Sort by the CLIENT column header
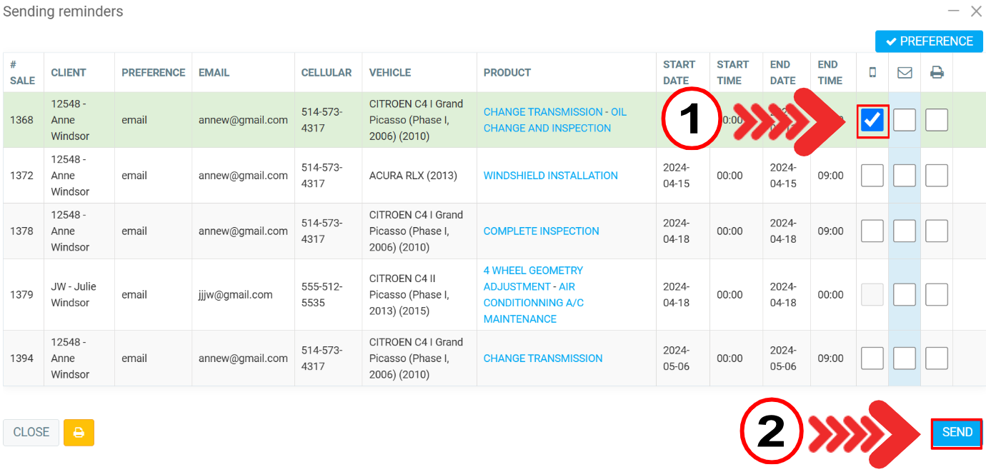986x472 pixels. click(69, 73)
